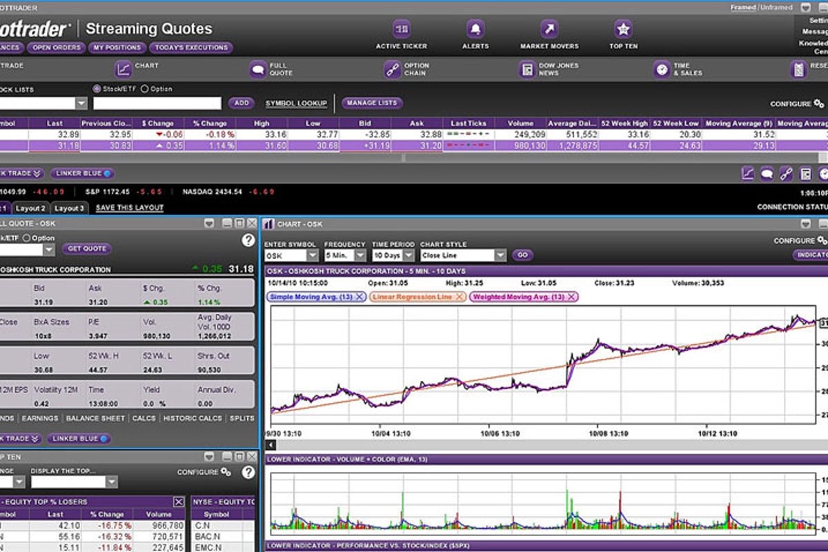Image resolution: width=828 pixels, height=552 pixels.
Task: Toggle Linker Blue in the Full Quote panel
Action: pyautogui.click(x=79, y=438)
